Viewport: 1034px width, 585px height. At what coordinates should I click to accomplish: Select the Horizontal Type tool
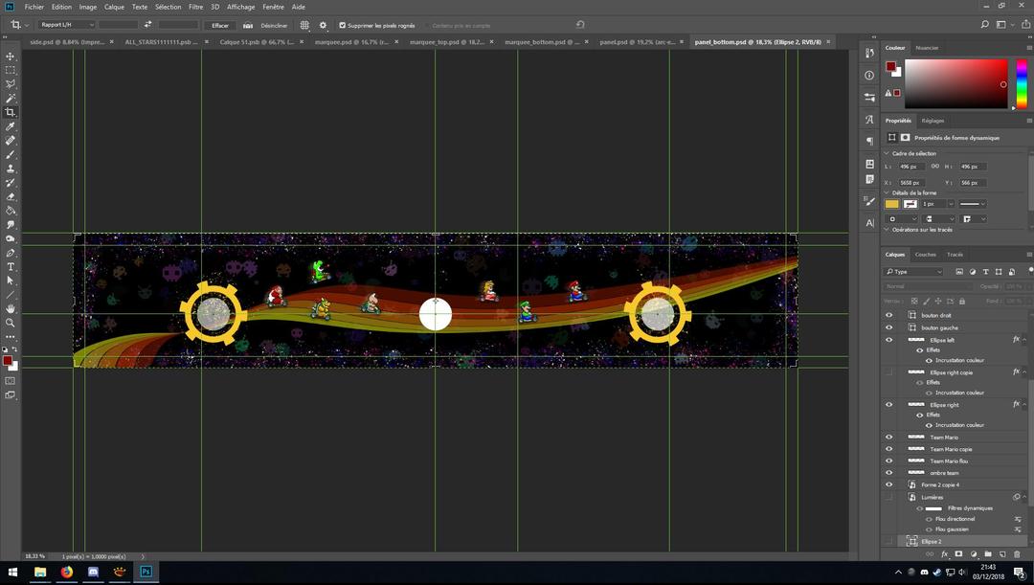pyautogui.click(x=10, y=266)
